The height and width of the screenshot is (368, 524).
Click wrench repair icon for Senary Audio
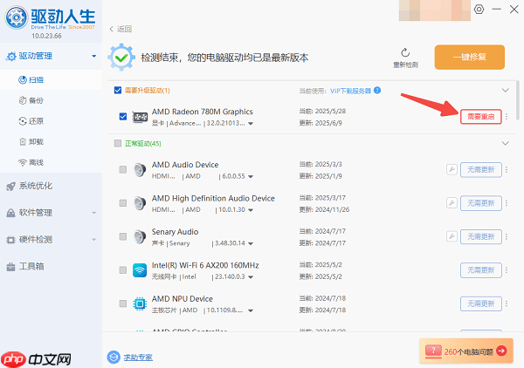tap(452, 236)
